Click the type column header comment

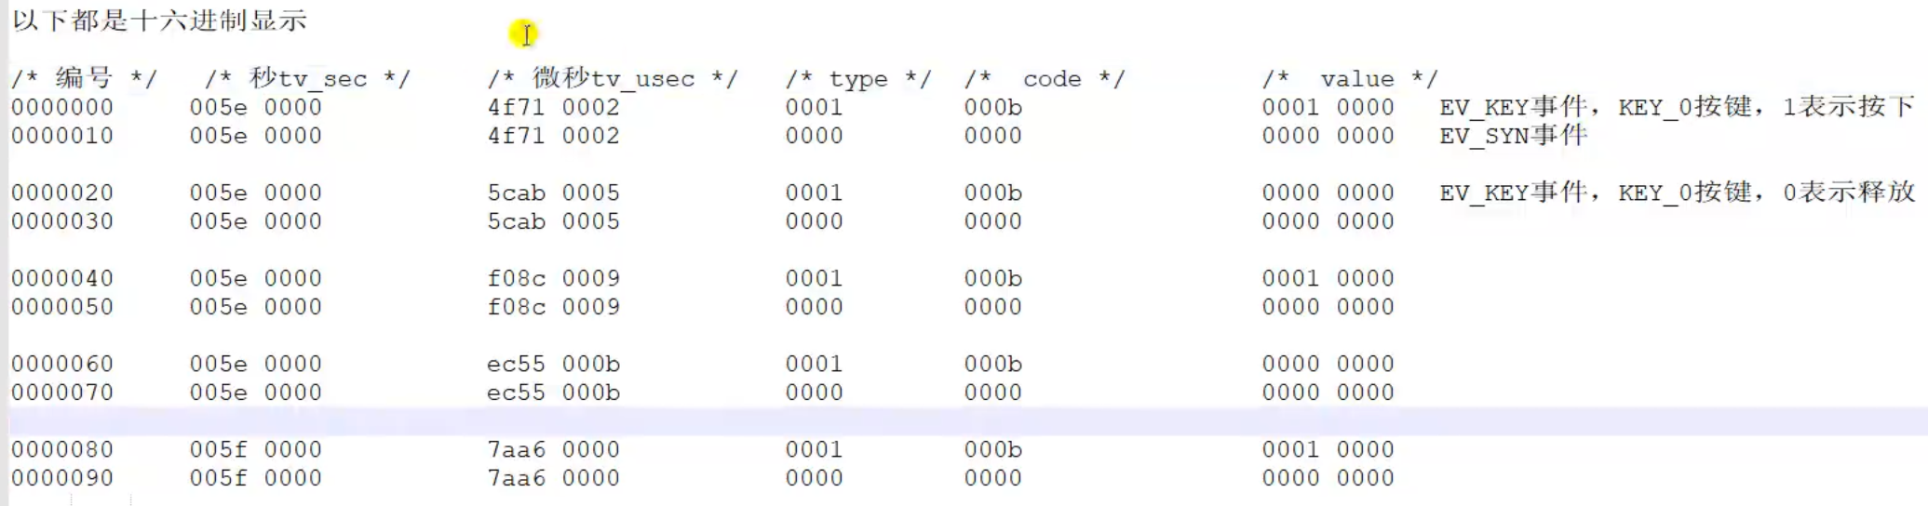[857, 78]
